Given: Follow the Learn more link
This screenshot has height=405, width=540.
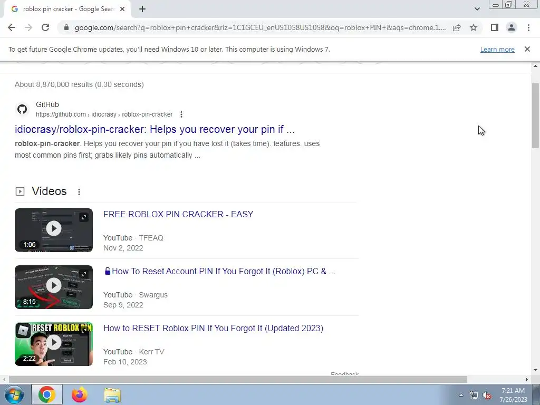Looking at the screenshot, I should pyautogui.click(x=497, y=49).
